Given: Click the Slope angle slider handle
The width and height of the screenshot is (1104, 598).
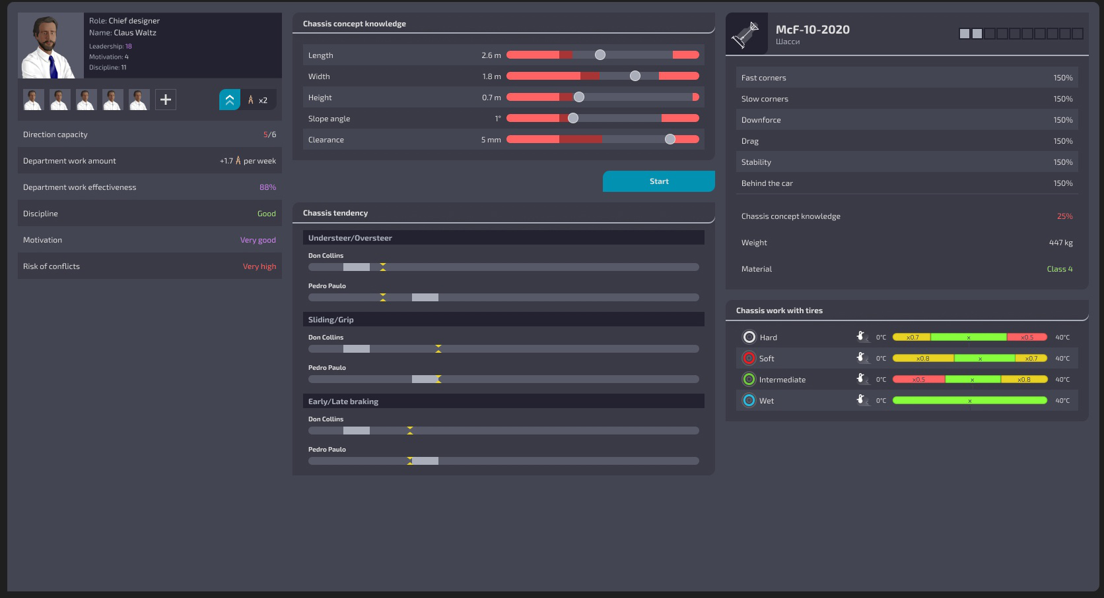Looking at the screenshot, I should click(573, 118).
